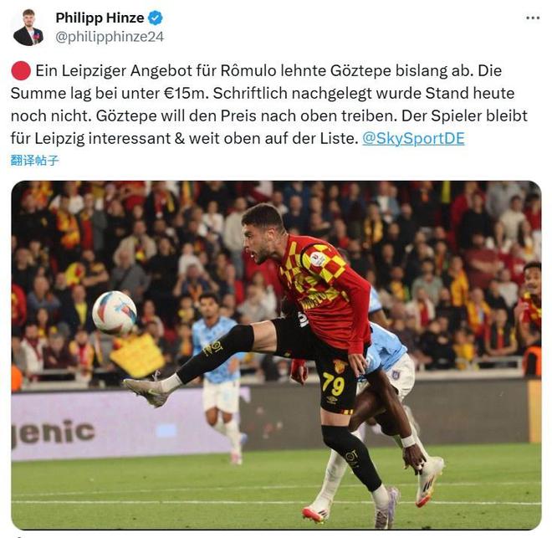
Task: Open Philipp Hinze's profile avatar
Action: [28, 28]
